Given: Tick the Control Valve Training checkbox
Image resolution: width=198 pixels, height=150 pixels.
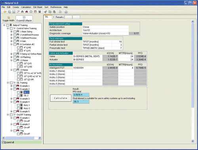Looking at the screenshot, I should pyautogui.click(x=11, y=28).
